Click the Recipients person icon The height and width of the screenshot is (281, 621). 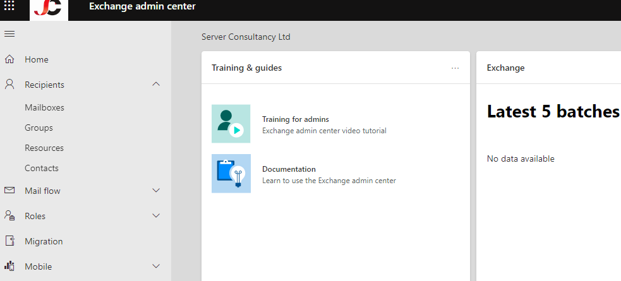9,85
